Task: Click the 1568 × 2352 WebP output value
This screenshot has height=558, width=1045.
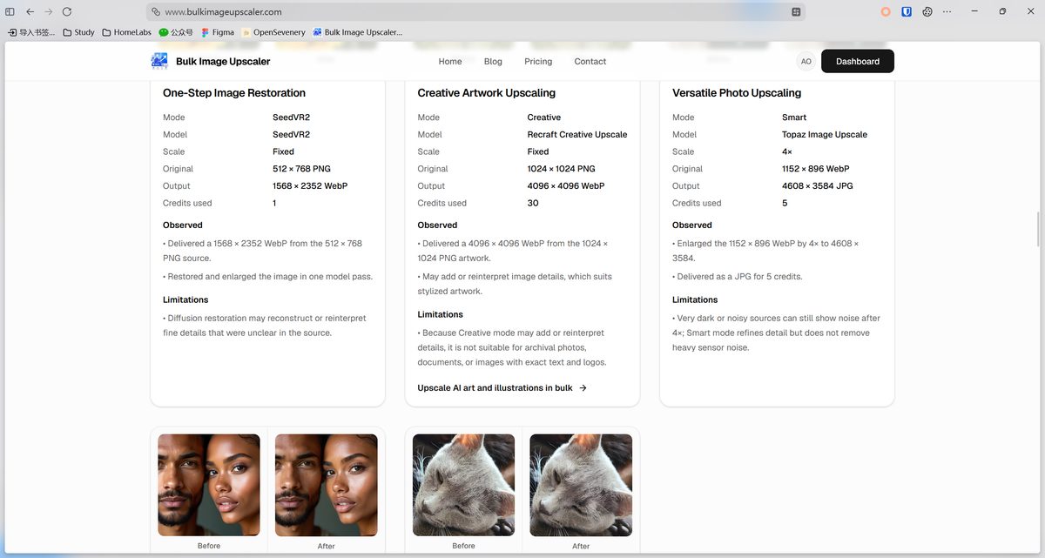Action: [310, 186]
